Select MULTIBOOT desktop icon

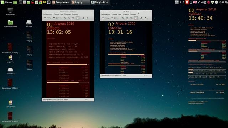coord(10,104)
